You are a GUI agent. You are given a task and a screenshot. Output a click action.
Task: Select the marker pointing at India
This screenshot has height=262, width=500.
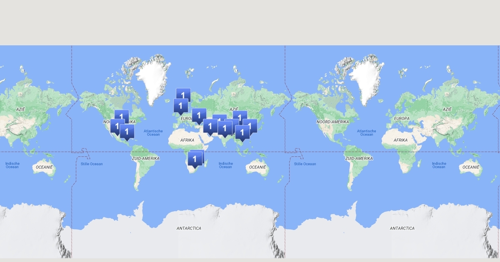point(225,128)
